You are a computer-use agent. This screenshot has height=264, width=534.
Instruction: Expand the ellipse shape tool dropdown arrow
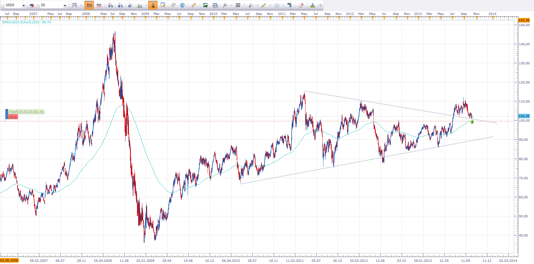click(283, 5)
